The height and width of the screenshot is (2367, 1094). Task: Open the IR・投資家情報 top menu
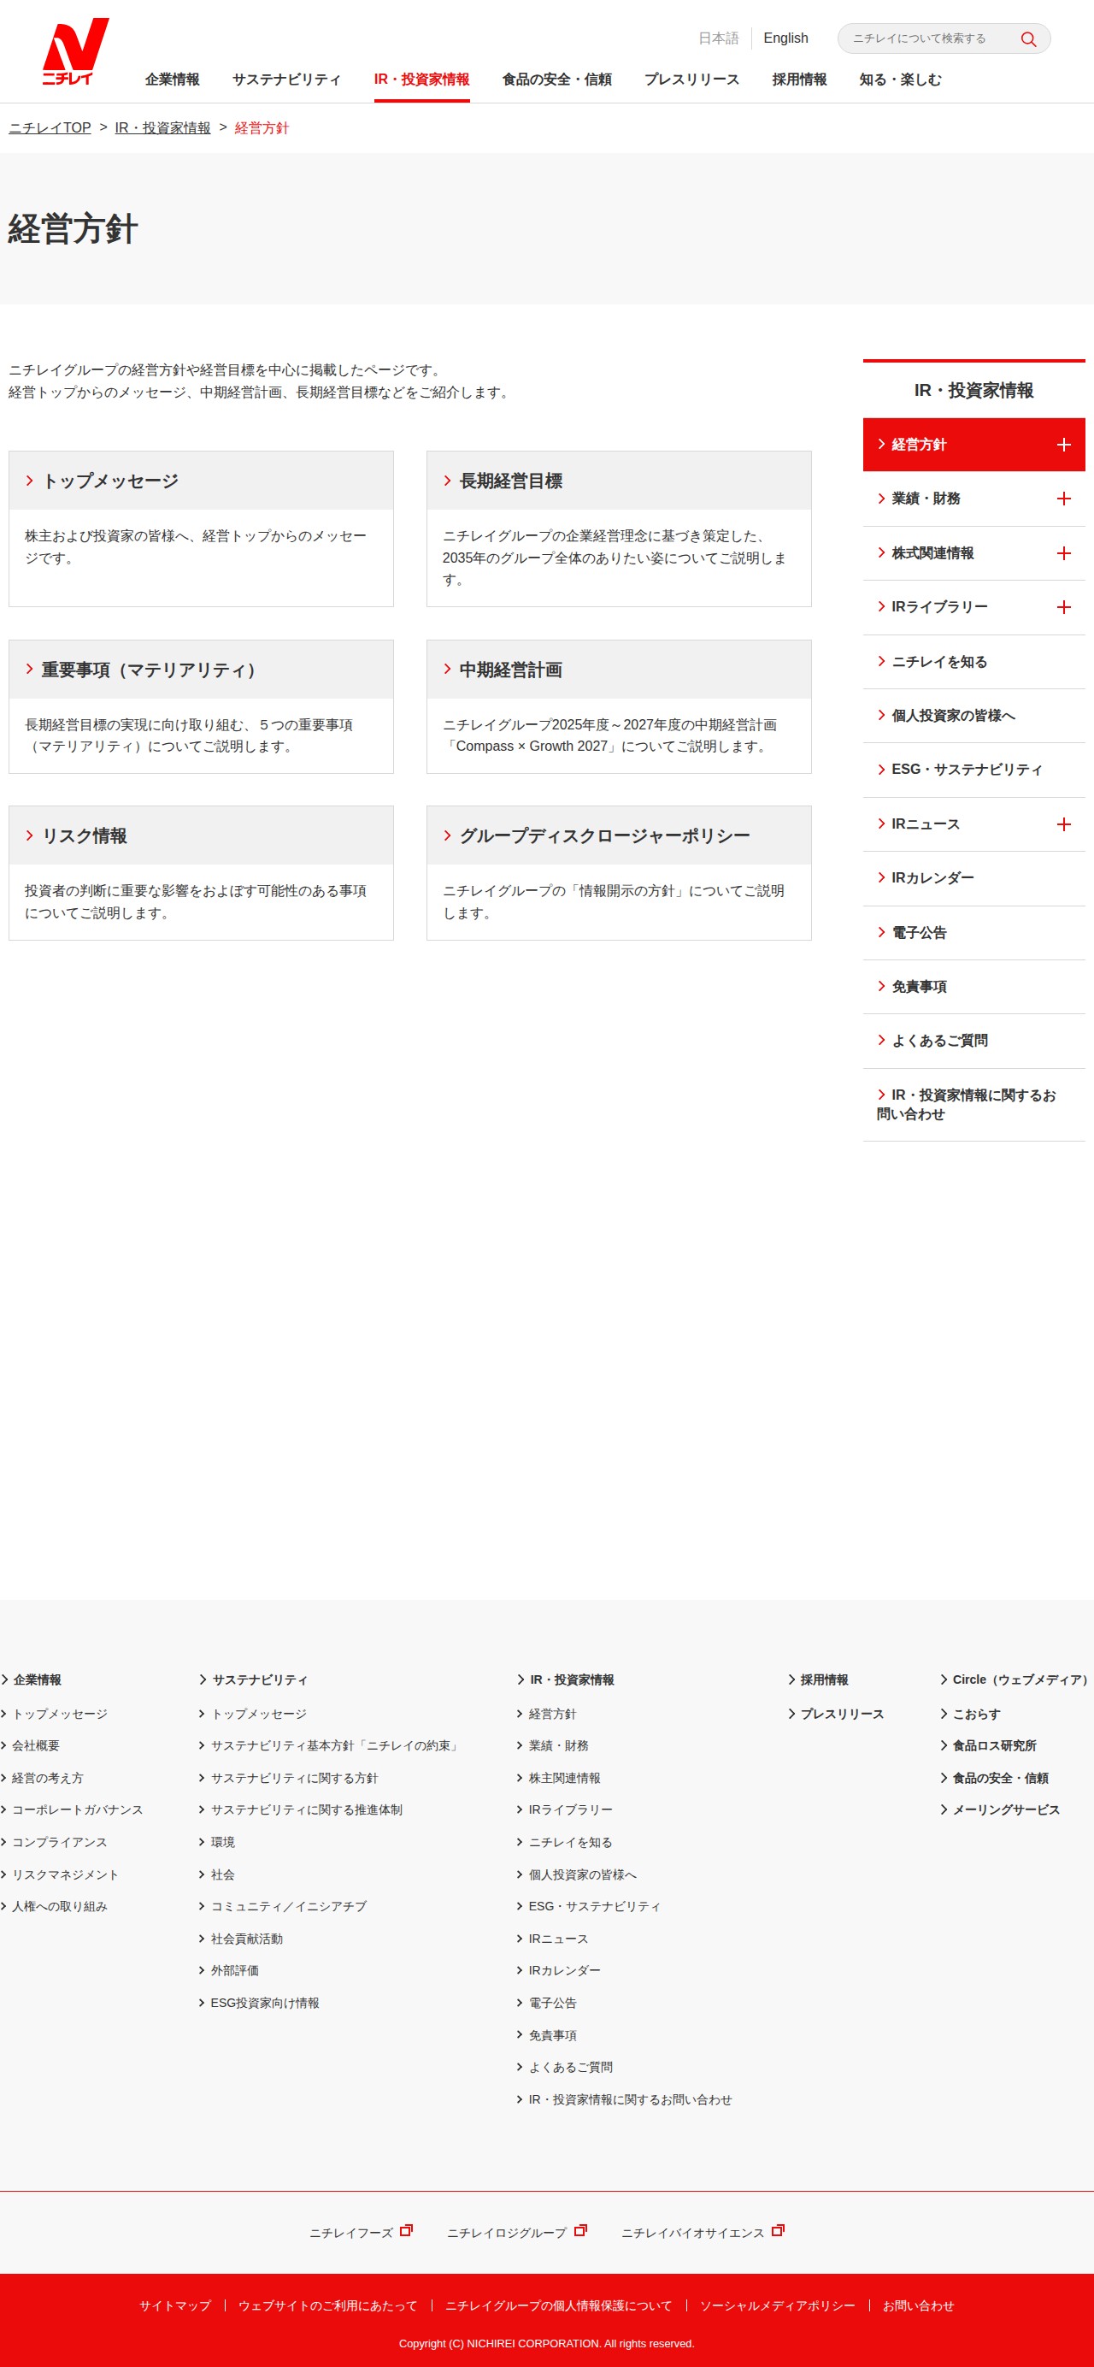[421, 79]
